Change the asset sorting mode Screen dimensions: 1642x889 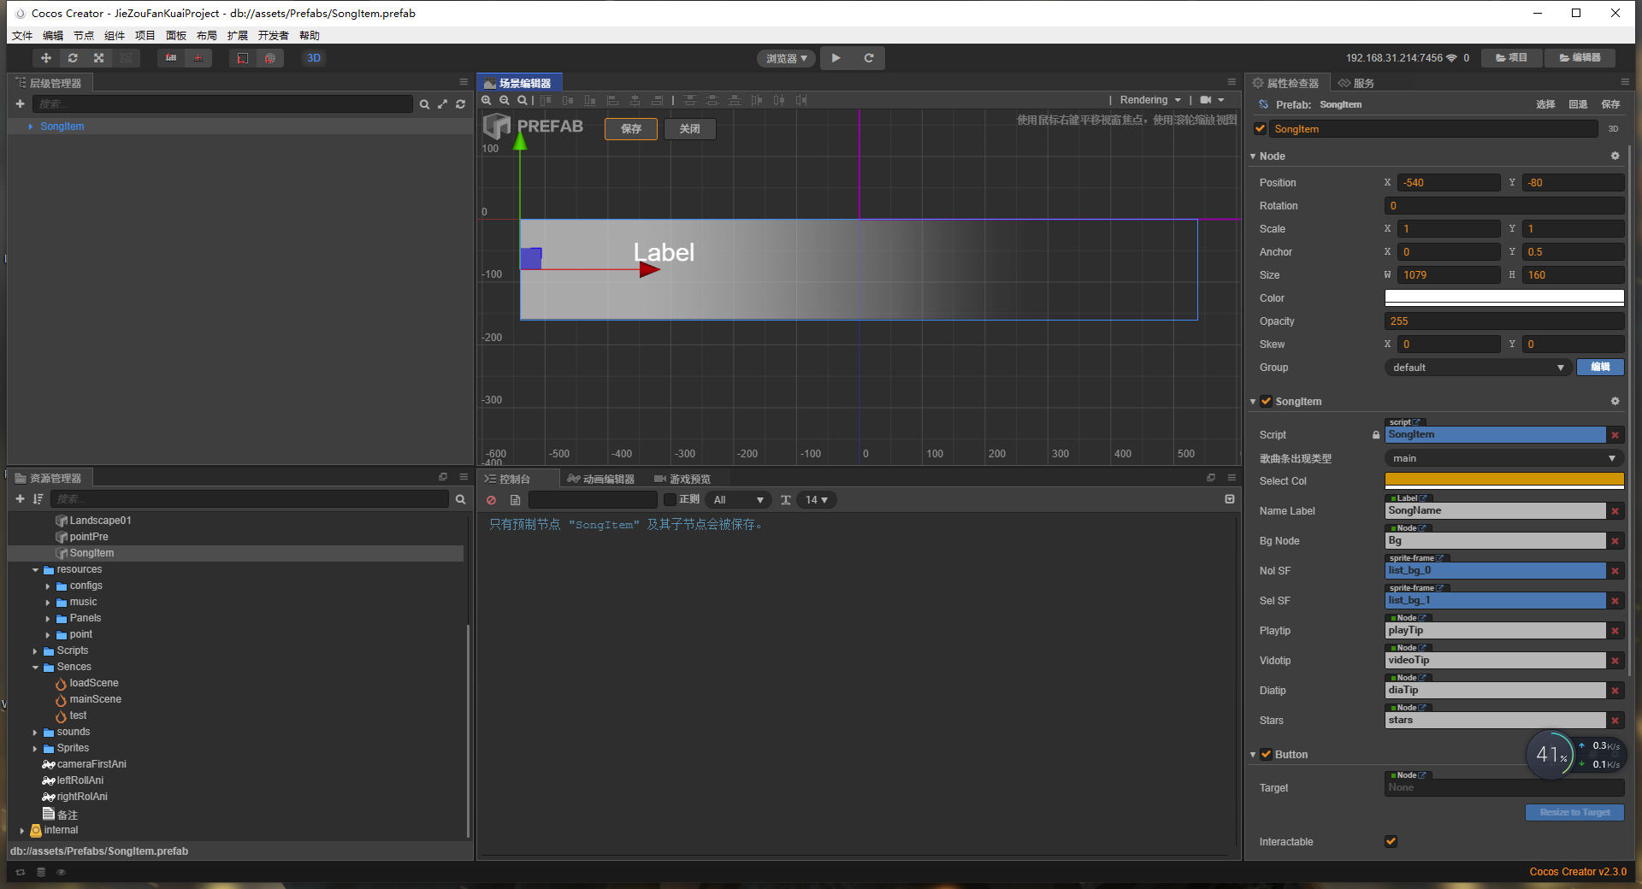point(38,498)
